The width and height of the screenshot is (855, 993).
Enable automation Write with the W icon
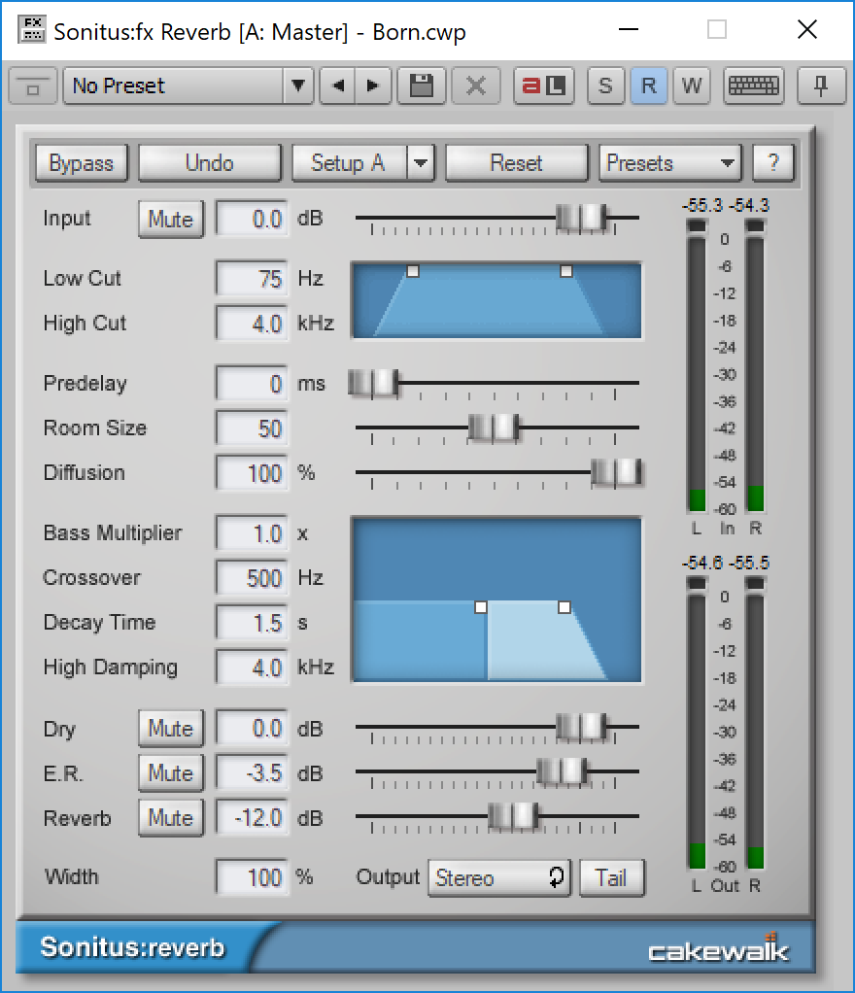pyautogui.click(x=691, y=86)
